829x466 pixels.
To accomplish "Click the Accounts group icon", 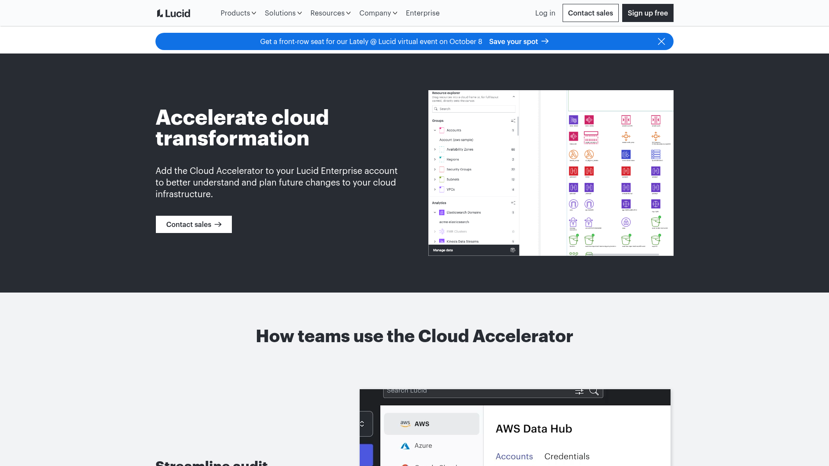I will tap(442, 130).
